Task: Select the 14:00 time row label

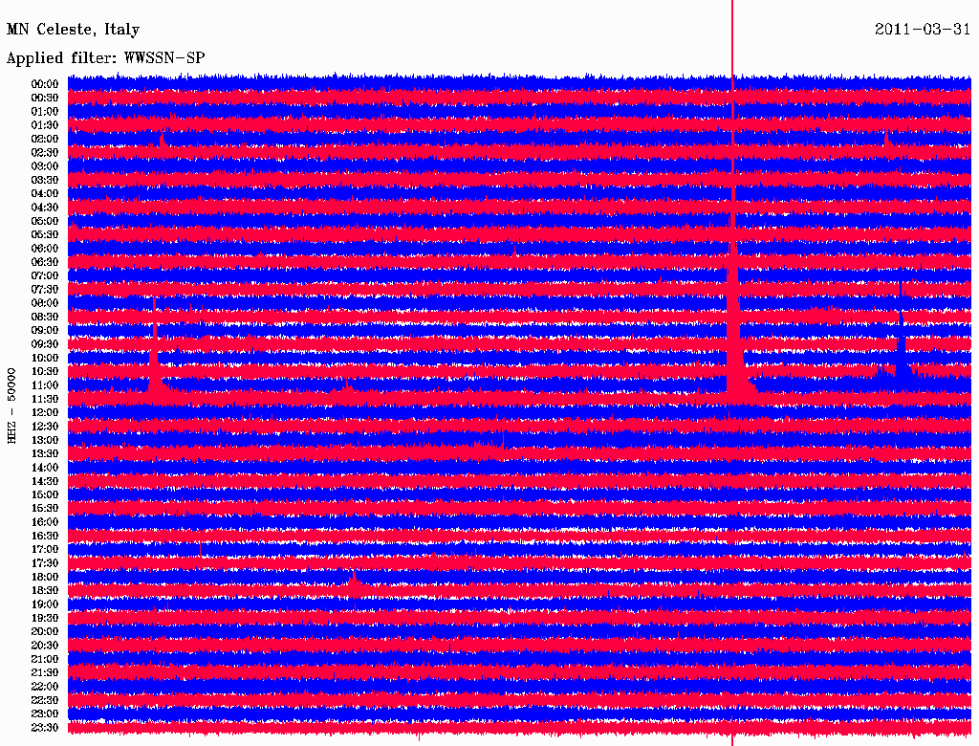Action: [45, 468]
